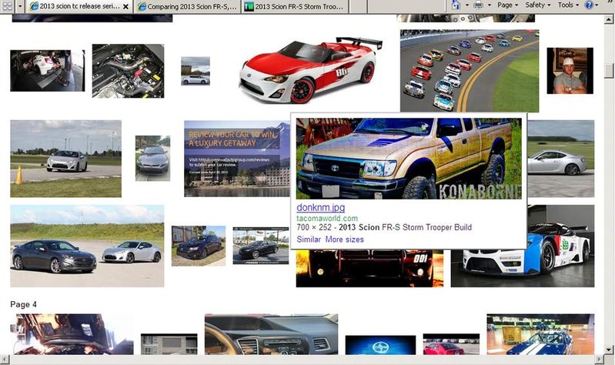
Task: Expand the tab list dropdown arrow
Action: point(20,6)
